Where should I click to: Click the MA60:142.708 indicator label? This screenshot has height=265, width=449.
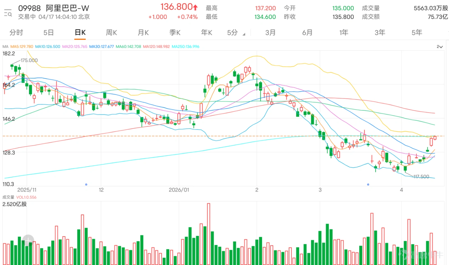[129, 47]
